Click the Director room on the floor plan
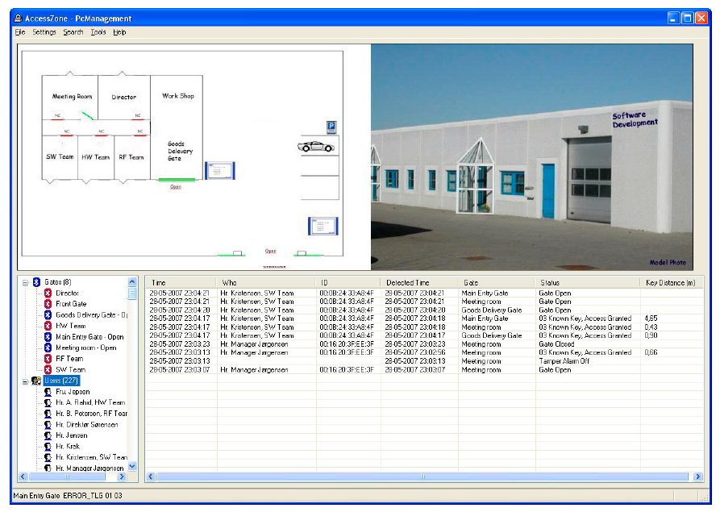Viewport: 720px width, 512px height. coord(124,97)
